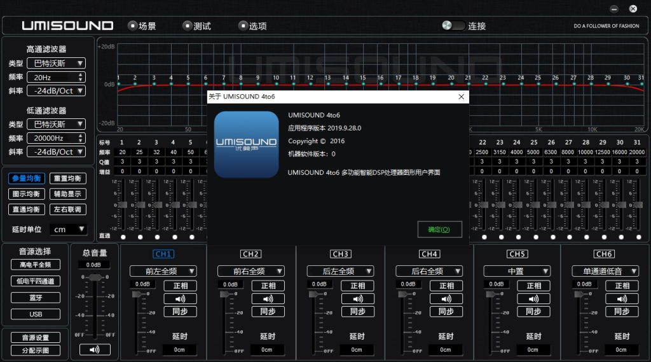Close the About UMISOUND 4to6 dialog
The image size is (651, 362).
(x=462, y=97)
